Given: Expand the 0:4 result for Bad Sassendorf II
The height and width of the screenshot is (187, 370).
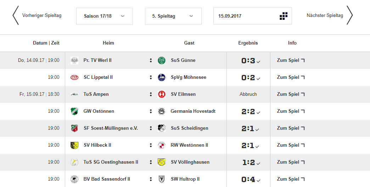Looking at the screenshot, I should 258,180.
